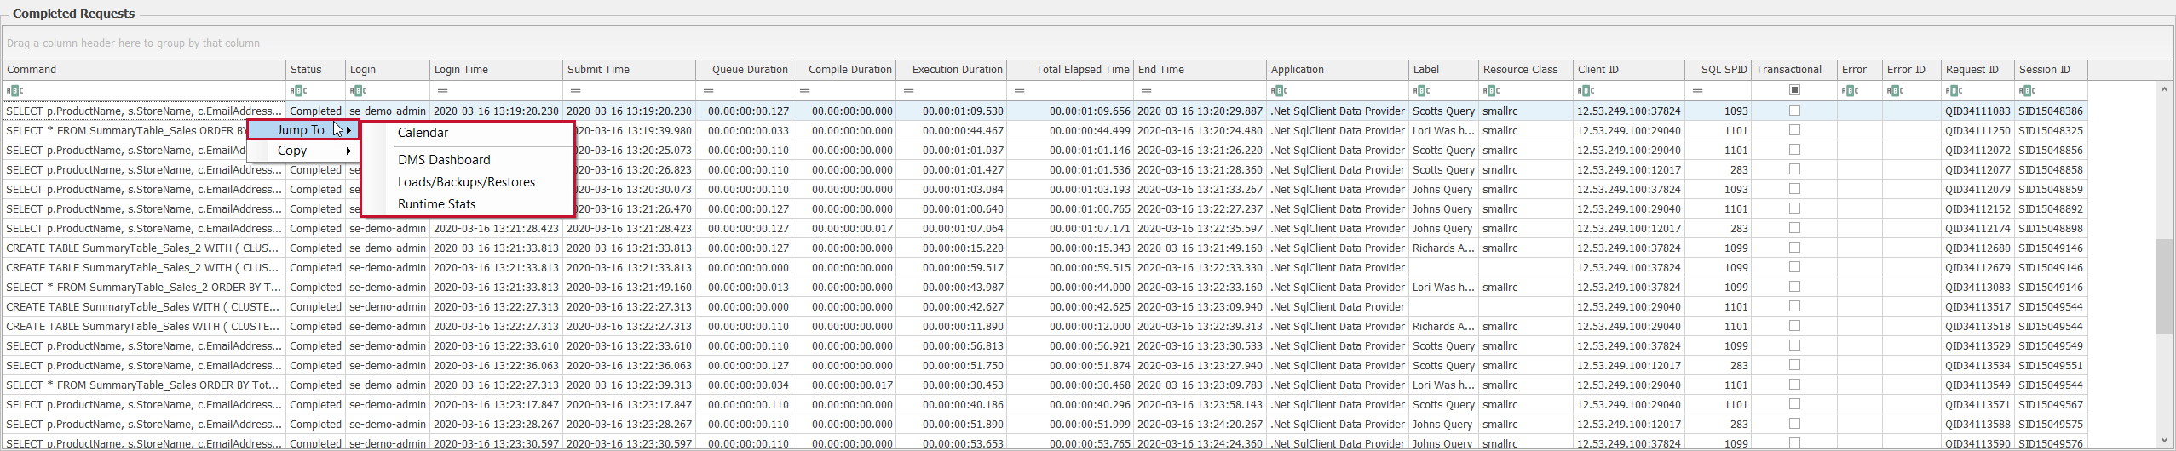2176x451 pixels.
Task: Select request ID cell QID34113549
Action: pos(1977,385)
